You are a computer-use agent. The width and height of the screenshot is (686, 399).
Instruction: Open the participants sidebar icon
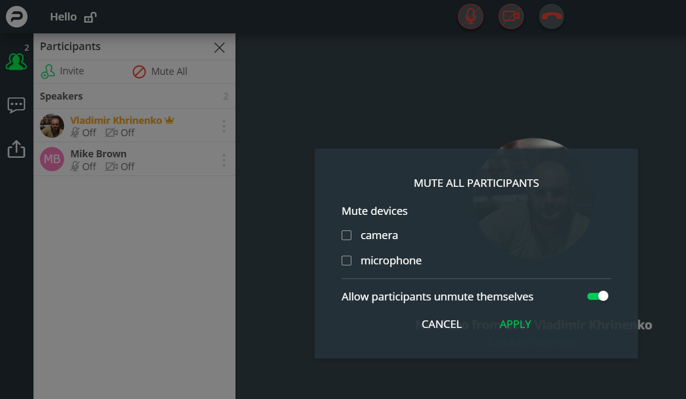(16, 61)
